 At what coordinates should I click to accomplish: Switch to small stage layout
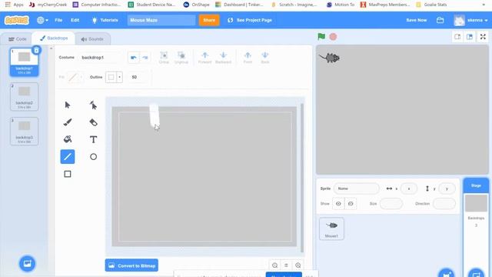pyautogui.click(x=457, y=37)
